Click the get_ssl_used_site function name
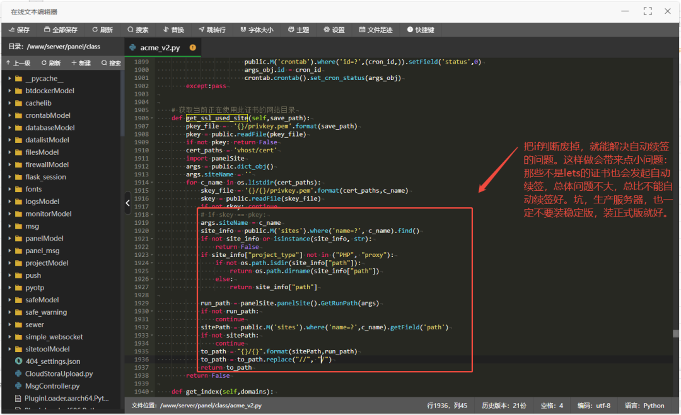681x415 pixels. click(217, 118)
